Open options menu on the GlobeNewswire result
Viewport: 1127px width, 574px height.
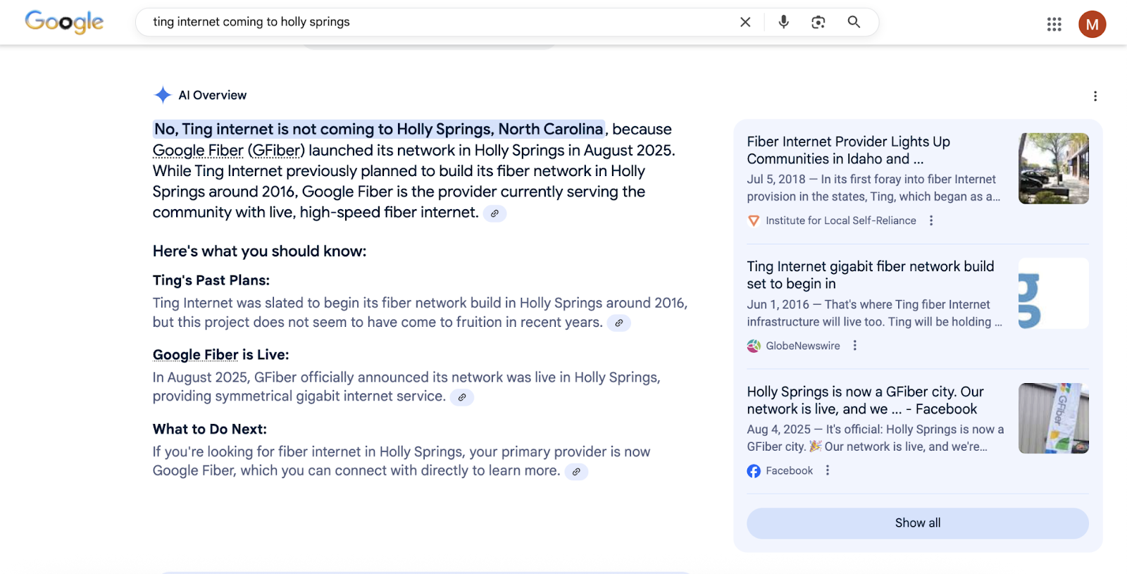(x=854, y=345)
